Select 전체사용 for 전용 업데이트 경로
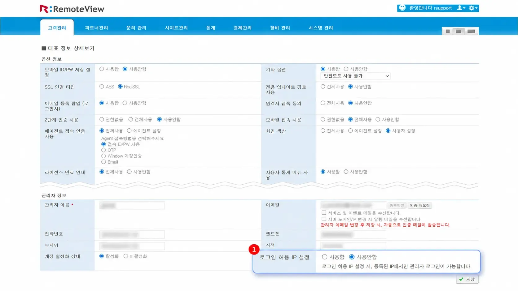The height and width of the screenshot is (291, 518). (323, 87)
